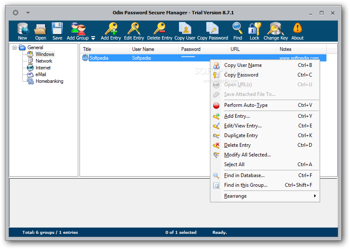Click the Copy User toolbar icon
Image resolution: width=350 pixels, height=249 pixels.
click(185, 31)
